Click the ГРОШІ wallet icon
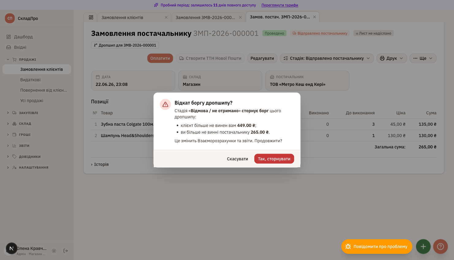Viewport: 454px width, 260px height. (x=14, y=135)
